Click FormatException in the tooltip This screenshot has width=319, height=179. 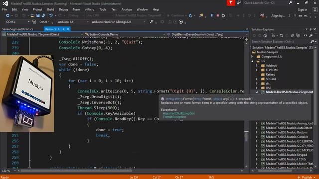(174, 117)
